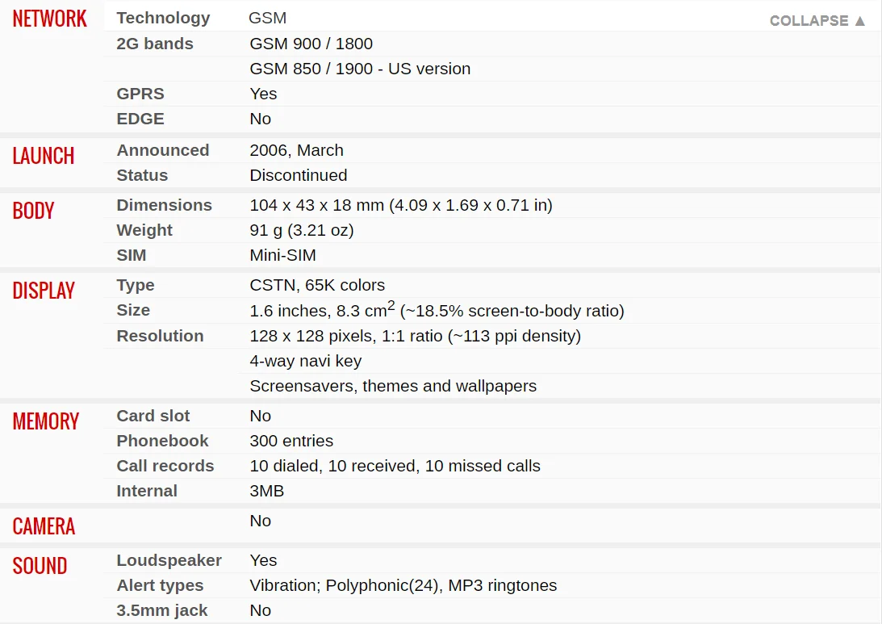Click the Phonebook label link
Image resolution: width=882 pixels, height=624 pixels.
coord(162,441)
